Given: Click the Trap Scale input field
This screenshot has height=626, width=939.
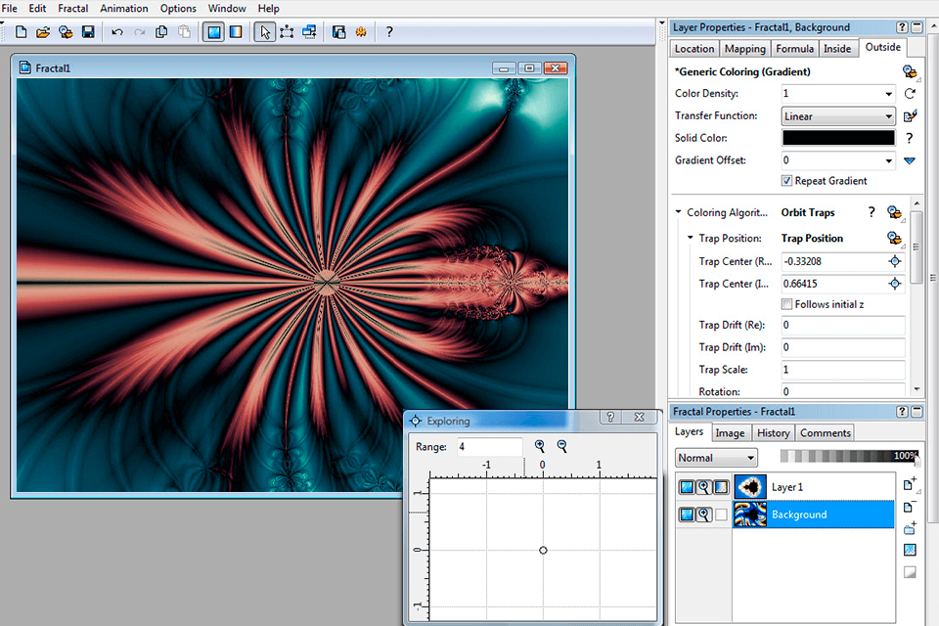Looking at the screenshot, I should tap(842, 370).
